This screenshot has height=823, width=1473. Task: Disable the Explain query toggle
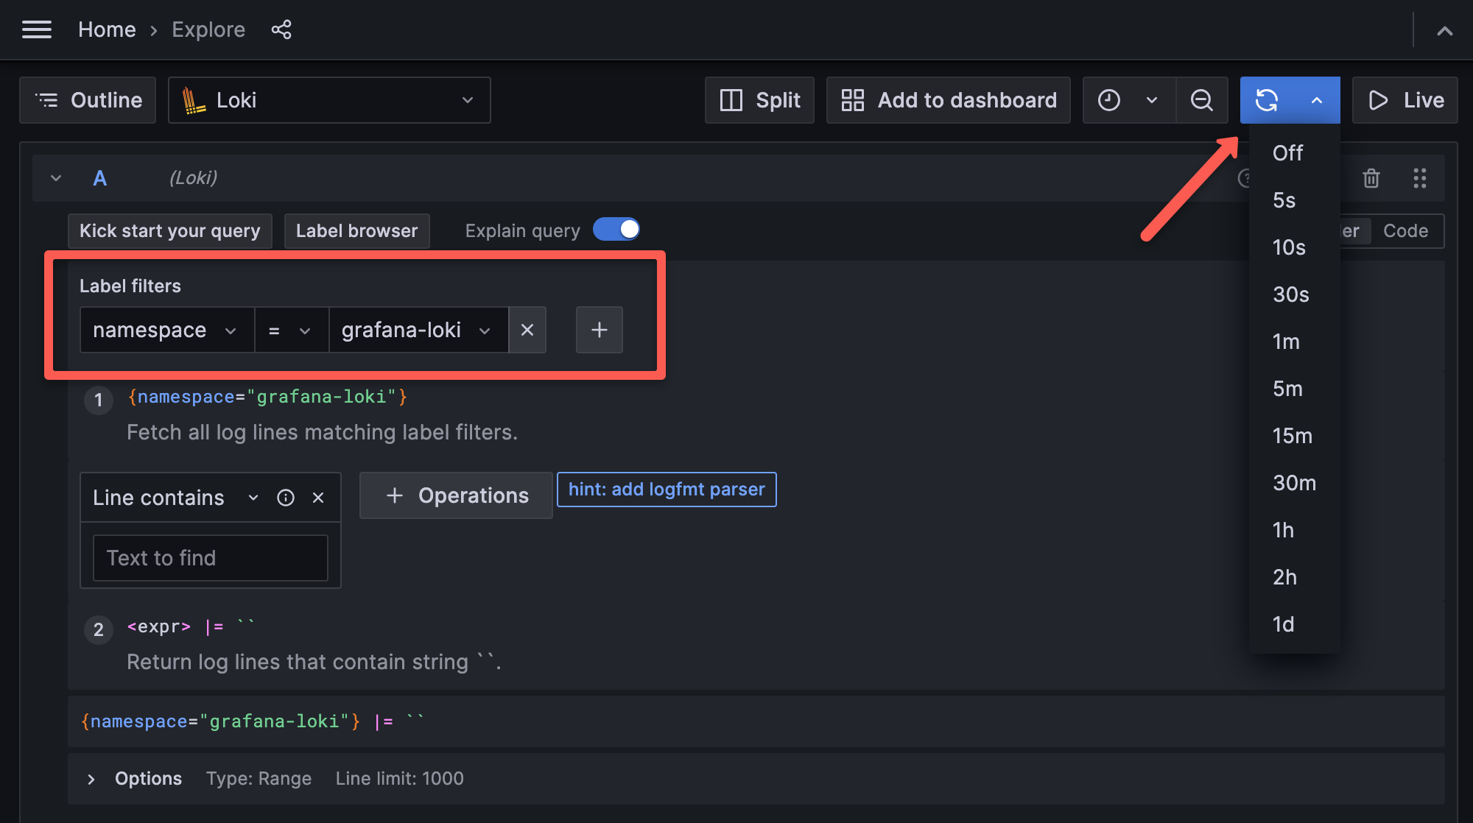click(x=616, y=229)
